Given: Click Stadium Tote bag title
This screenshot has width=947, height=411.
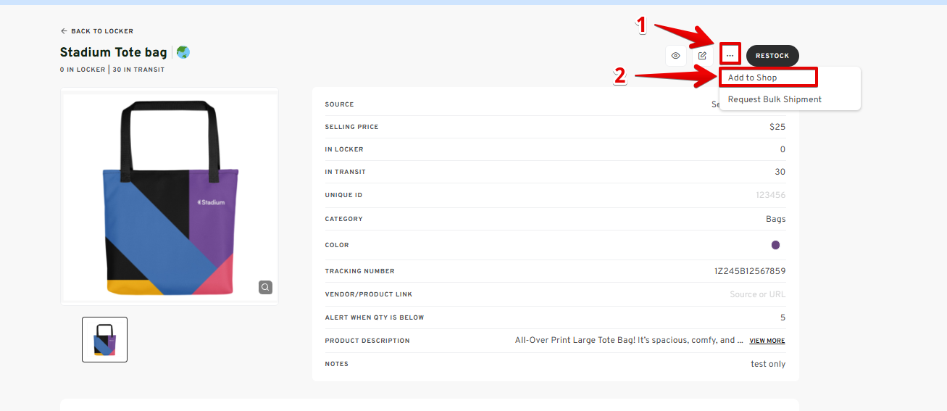Looking at the screenshot, I should click(113, 52).
